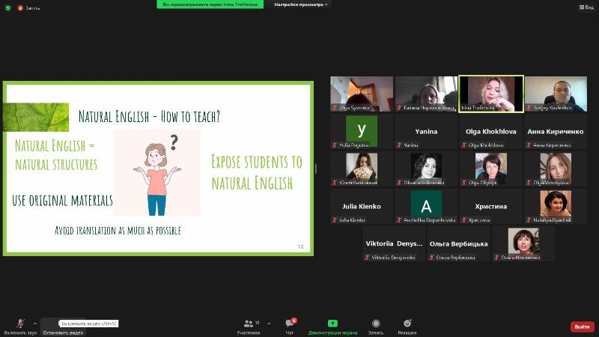Click muted mic icon on Olga Syvenko tile
The width and height of the screenshot is (599, 337).
point(334,108)
